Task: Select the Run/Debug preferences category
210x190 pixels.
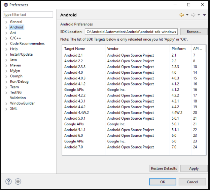Action: coord(19,81)
